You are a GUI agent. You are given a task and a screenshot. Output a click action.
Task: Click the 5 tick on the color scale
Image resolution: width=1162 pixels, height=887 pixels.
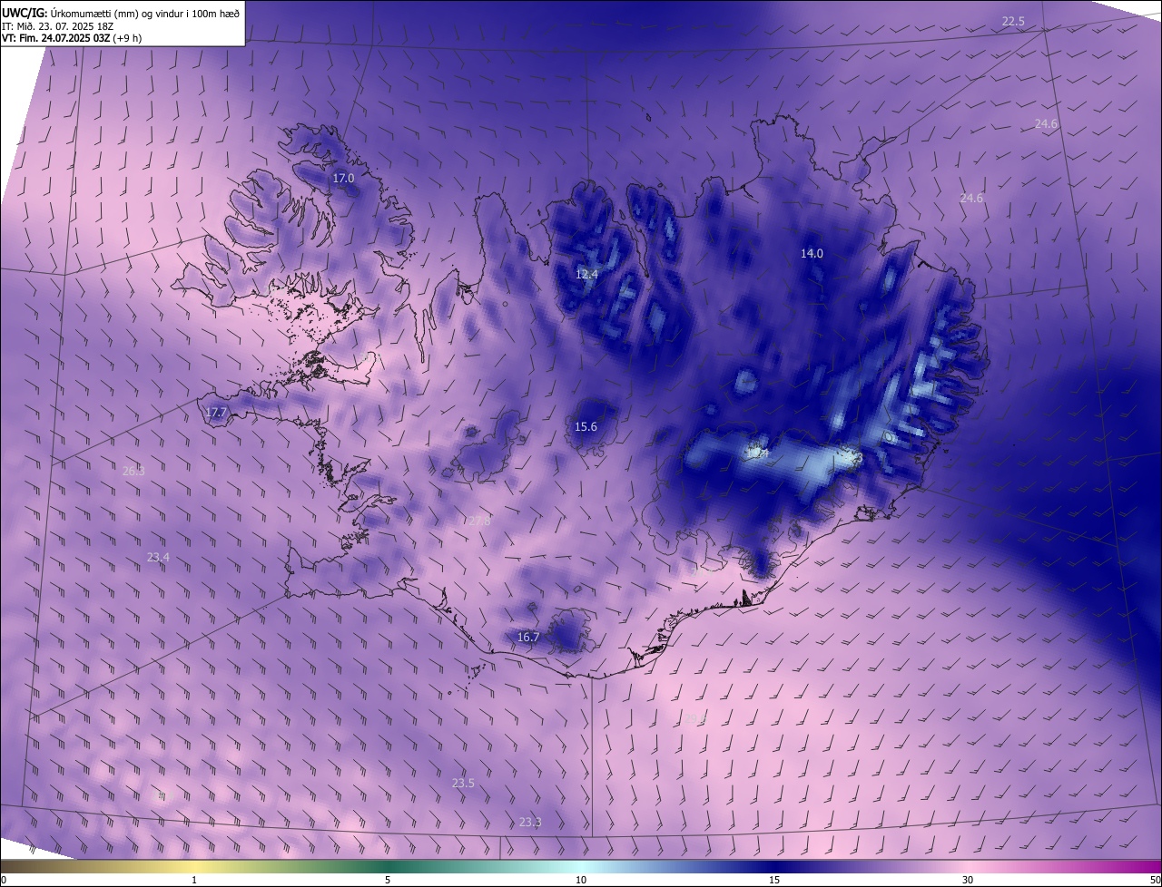tap(388, 880)
